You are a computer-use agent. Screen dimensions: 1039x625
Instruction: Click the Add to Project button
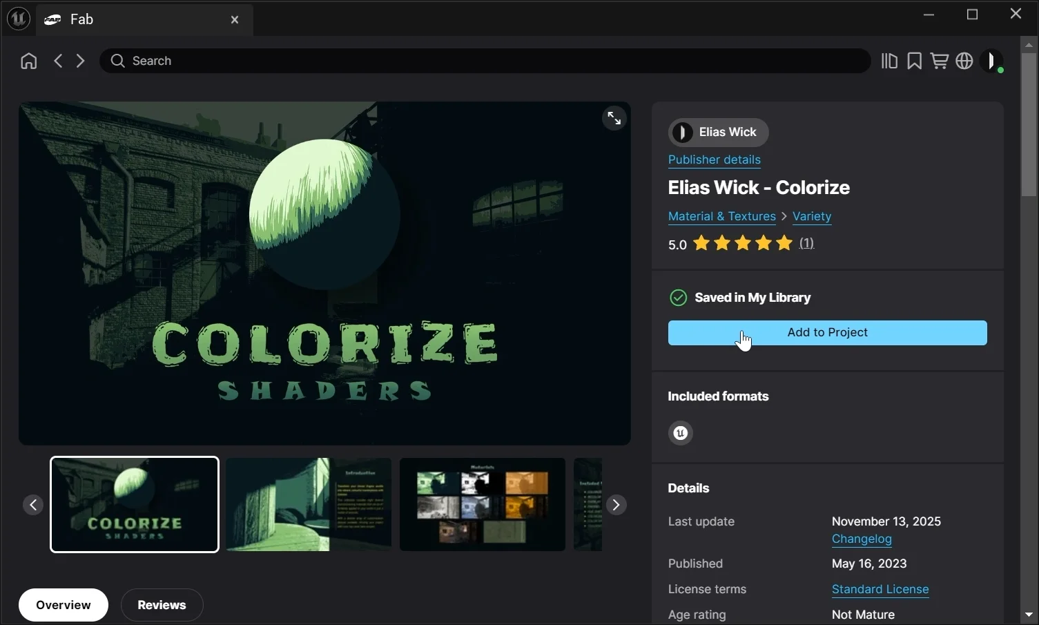coord(827,333)
